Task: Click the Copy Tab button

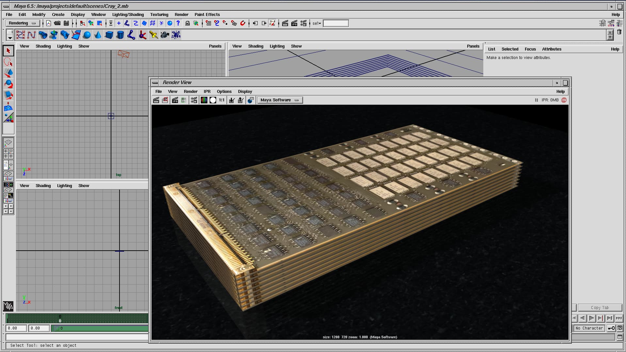Action: tap(600, 308)
